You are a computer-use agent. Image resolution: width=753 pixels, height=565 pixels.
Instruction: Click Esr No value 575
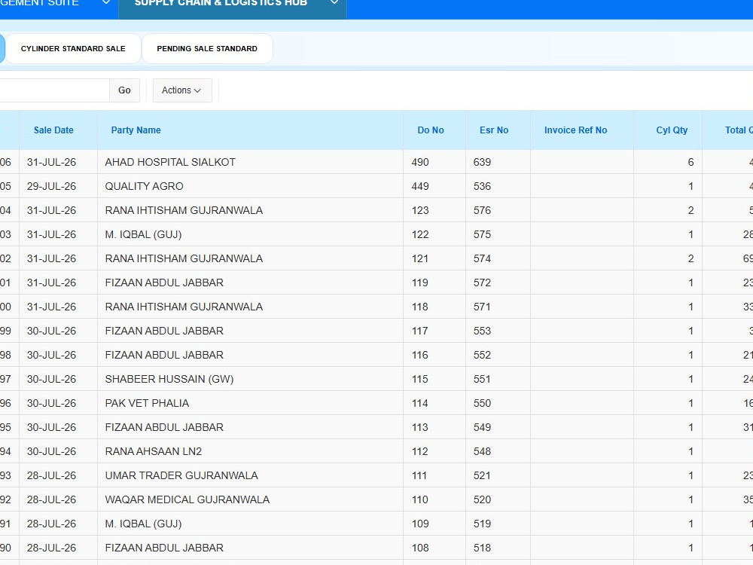point(482,234)
